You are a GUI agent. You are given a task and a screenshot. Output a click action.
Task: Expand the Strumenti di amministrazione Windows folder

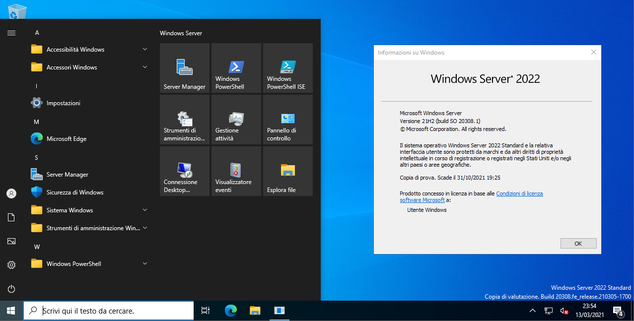pos(89,228)
